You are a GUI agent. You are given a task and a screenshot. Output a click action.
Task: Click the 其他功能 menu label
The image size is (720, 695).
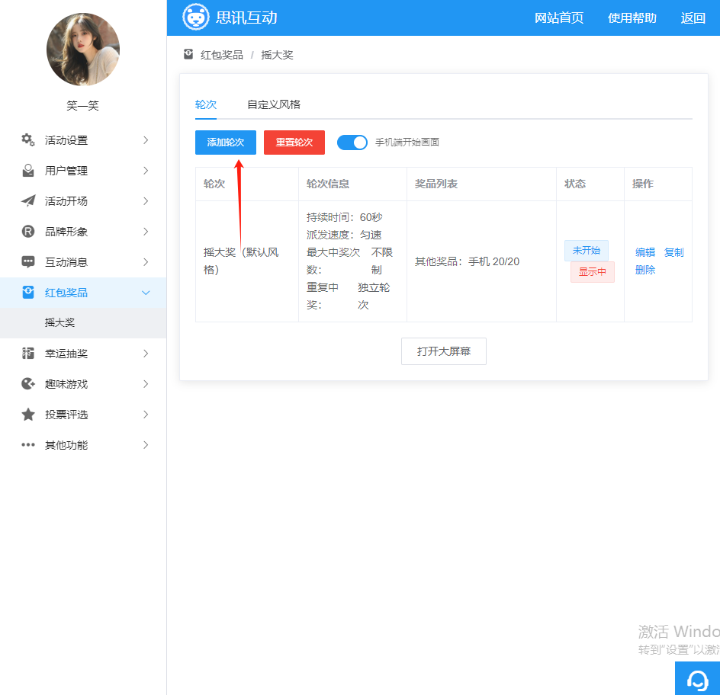66,445
